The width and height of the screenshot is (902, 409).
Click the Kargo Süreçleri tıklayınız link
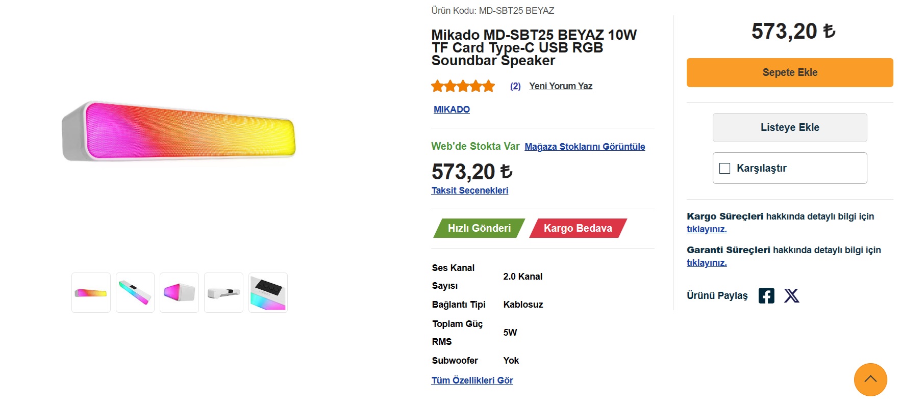[706, 229]
